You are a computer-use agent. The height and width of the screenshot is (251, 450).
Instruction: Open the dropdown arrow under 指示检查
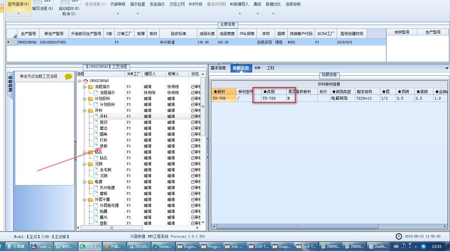(x=137, y=14)
